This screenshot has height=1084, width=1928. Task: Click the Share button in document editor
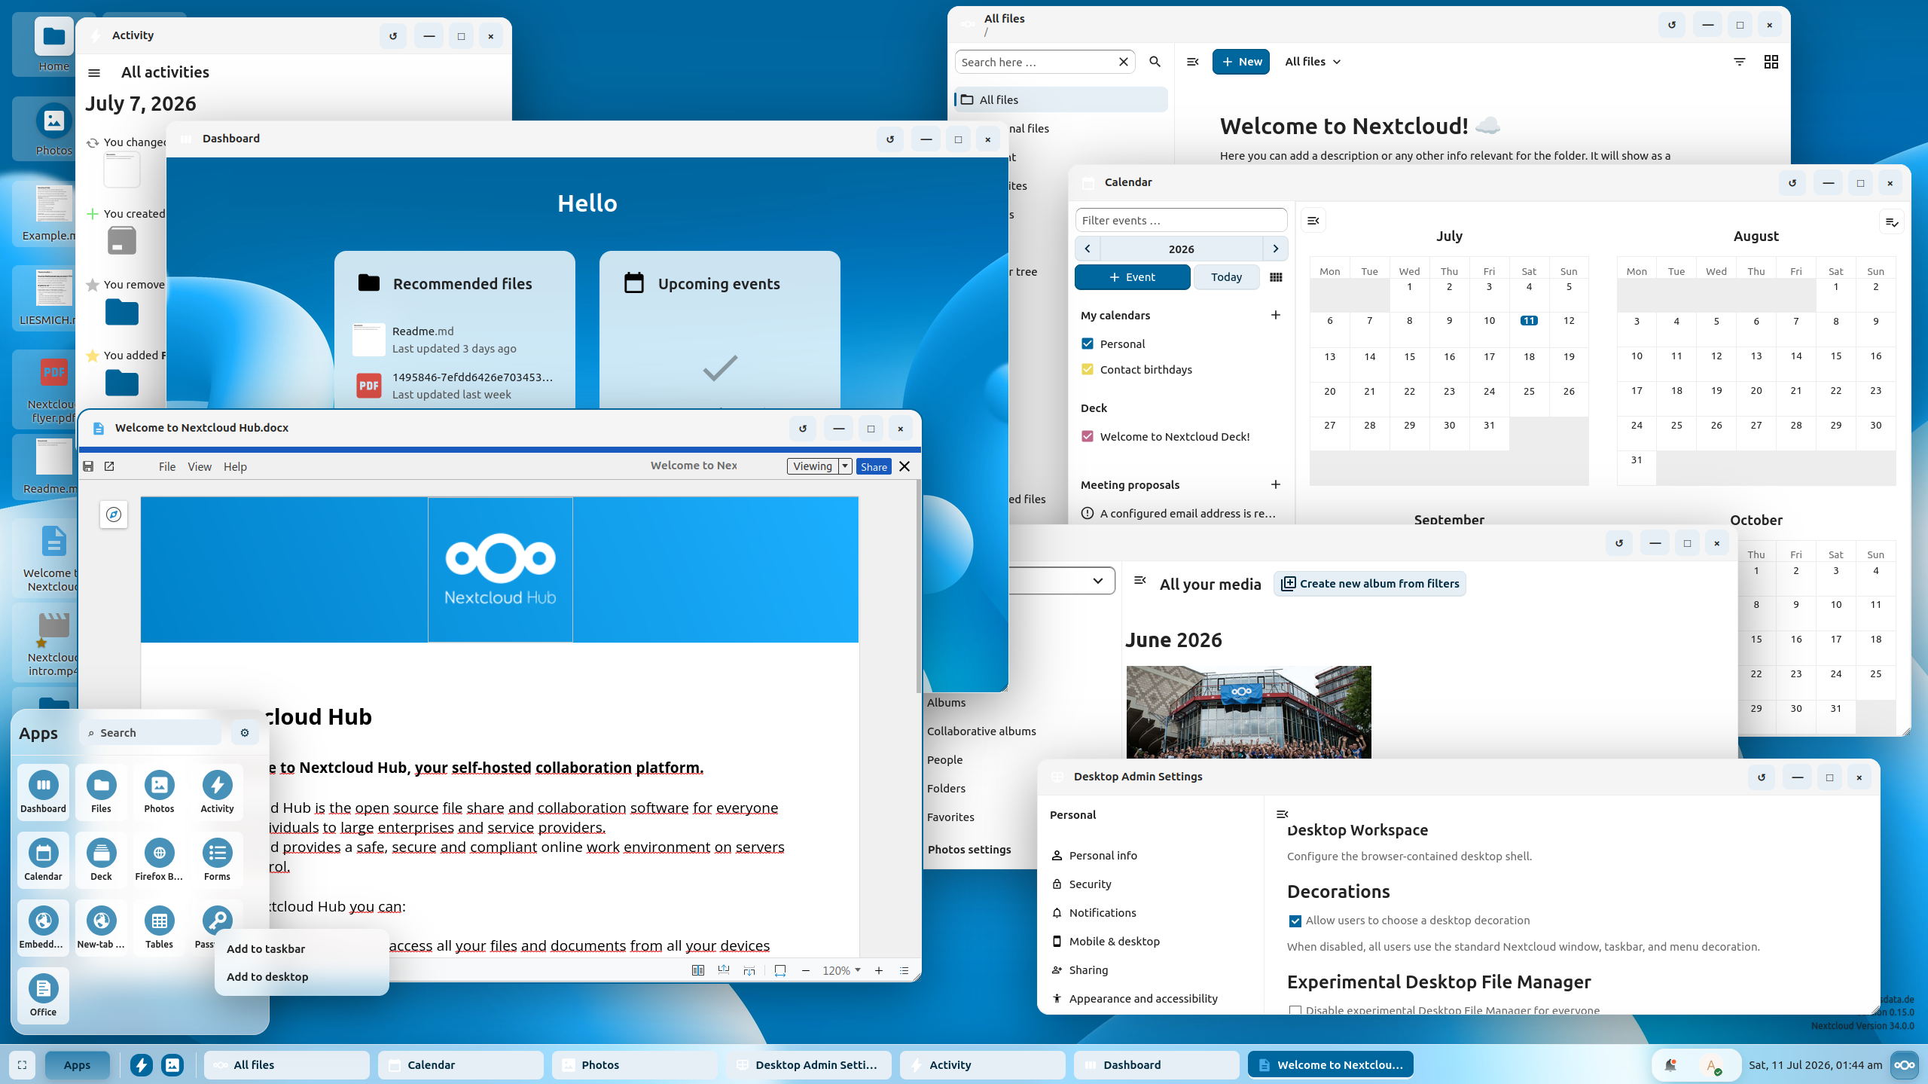pos(874,466)
